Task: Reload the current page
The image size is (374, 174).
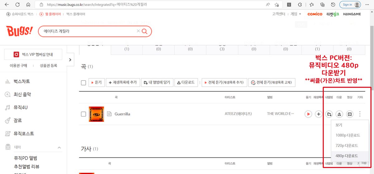Action: [17, 5]
